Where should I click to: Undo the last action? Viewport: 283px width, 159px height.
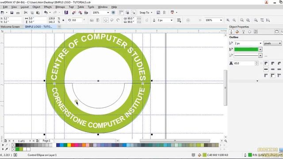(46, 13)
